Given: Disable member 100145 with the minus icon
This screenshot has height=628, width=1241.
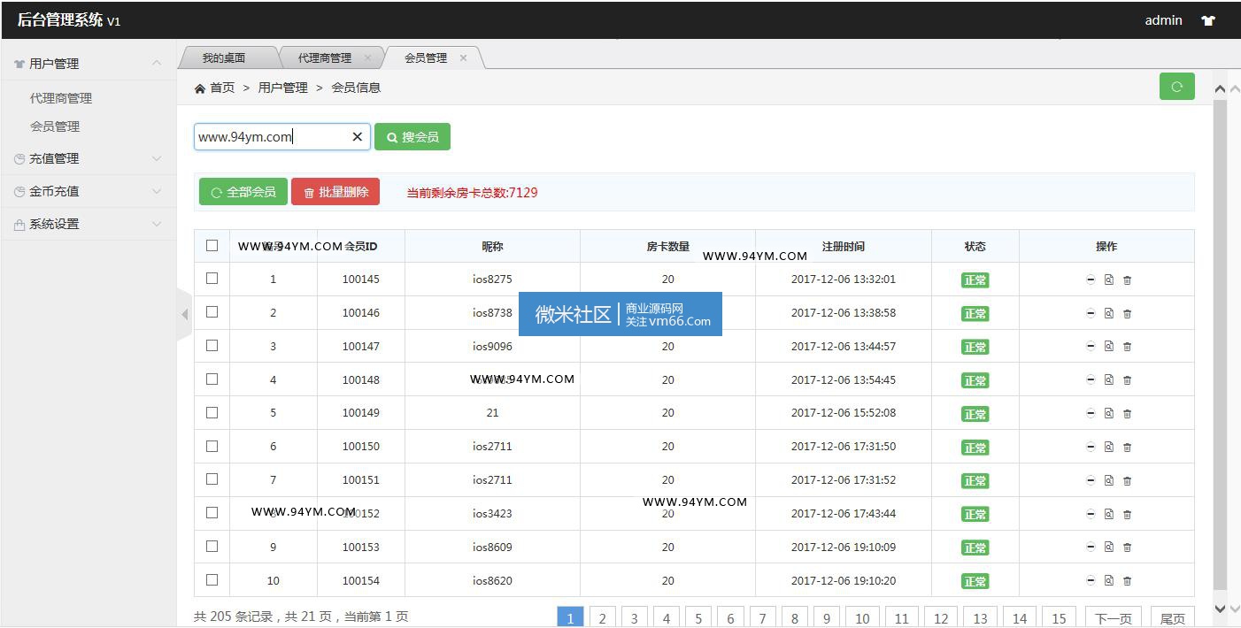Looking at the screenshot, I should click(x=1091, y=280).
